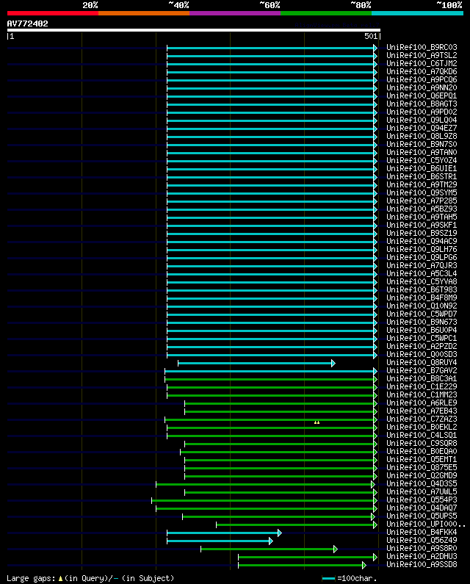This screenshot has height=584, width=470.
Task: Click the short cyan alignment bar of UniRef100_B4FKK4
Action: tap(223, 533)
